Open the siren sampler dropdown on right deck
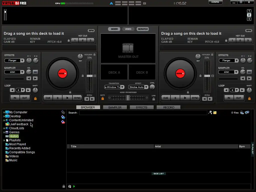 (236, 72)
